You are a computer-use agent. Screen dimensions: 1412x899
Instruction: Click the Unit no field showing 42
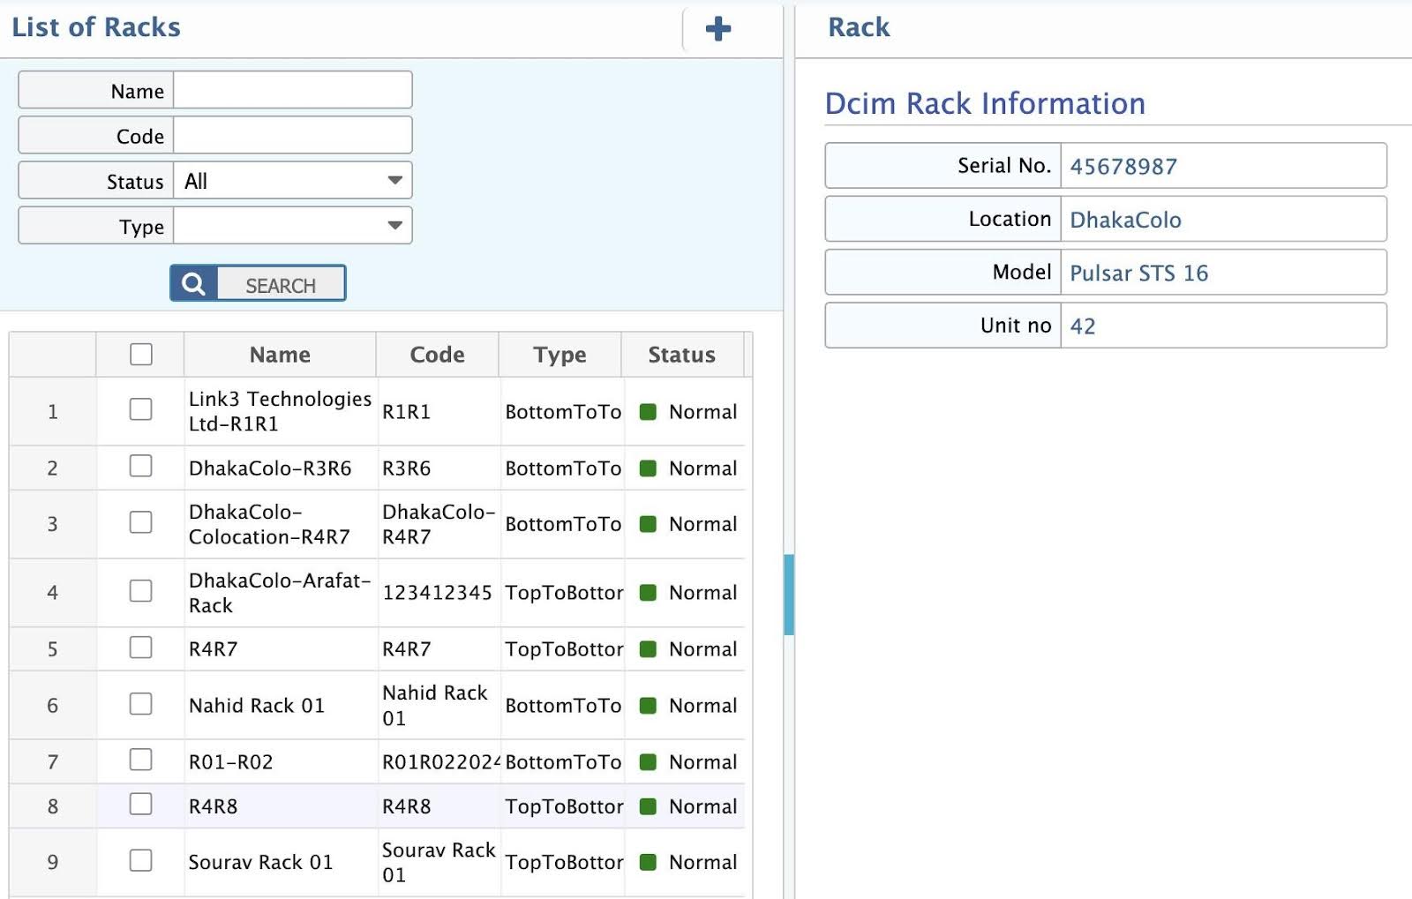[1225, 326]
